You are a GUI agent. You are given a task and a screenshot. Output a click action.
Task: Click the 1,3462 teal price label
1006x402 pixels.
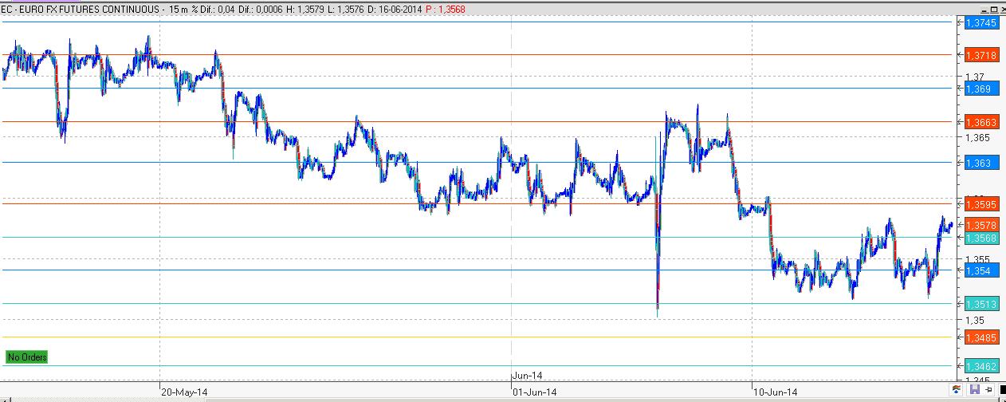pos(980,366)
